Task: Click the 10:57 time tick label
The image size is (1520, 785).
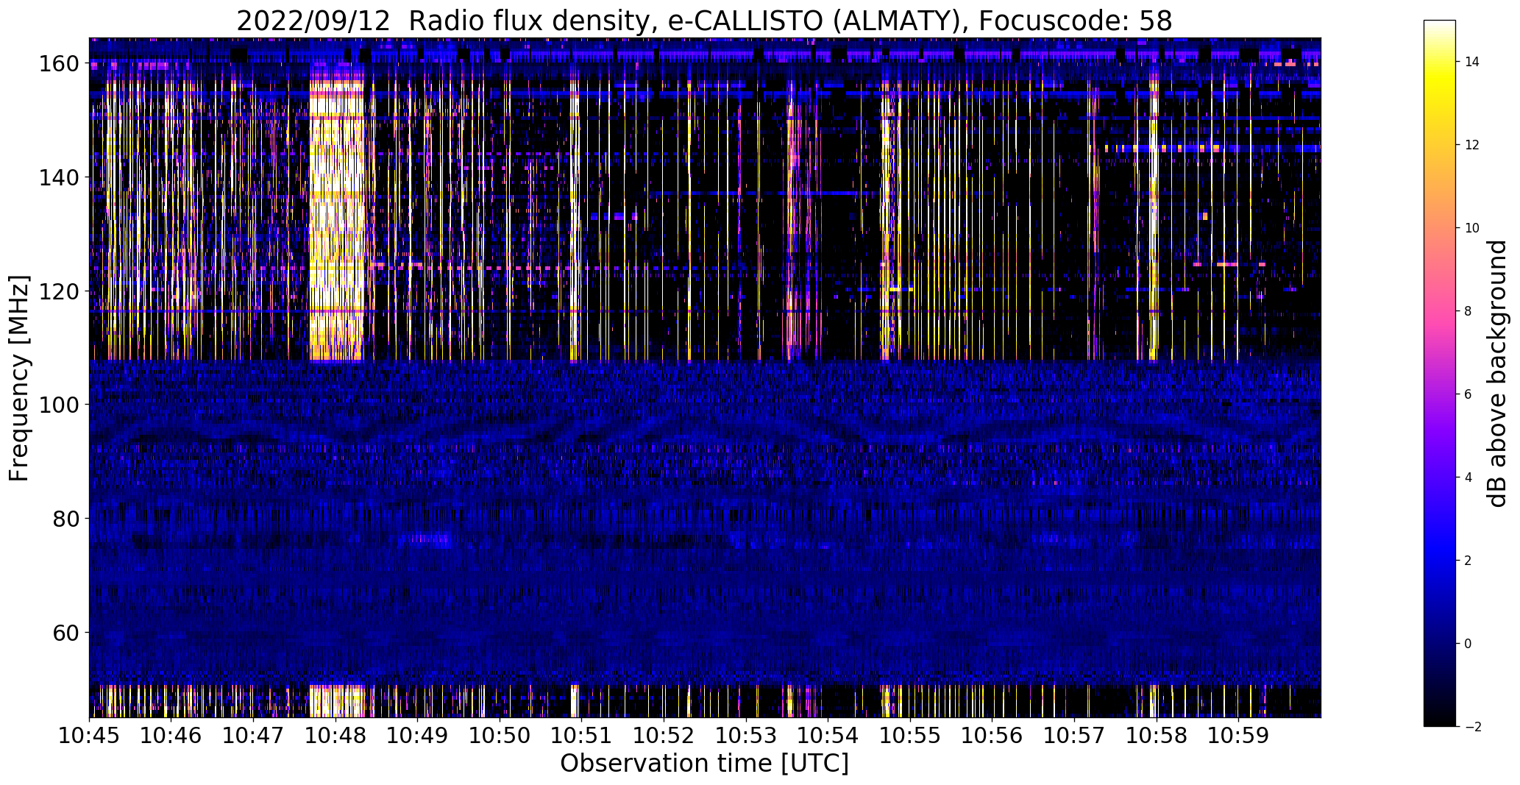Action: tap(1074, 735)
